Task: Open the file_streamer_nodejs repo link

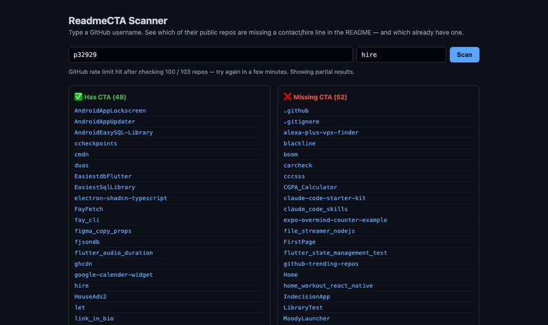Action: 319,231
